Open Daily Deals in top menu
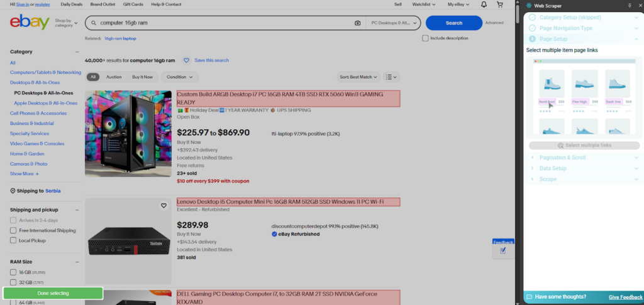Image resolution: width=644 pixels, height=305 pixels. (72, 4)
